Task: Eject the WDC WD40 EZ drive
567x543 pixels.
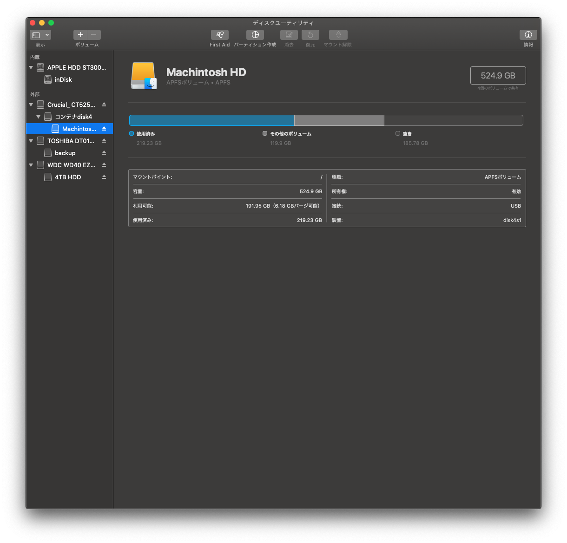Action: [104, 165]
